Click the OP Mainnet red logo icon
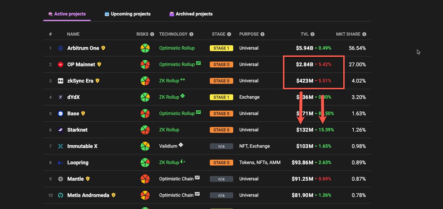The width and height of the screenshot is (443, 209). tap(61, 65)
